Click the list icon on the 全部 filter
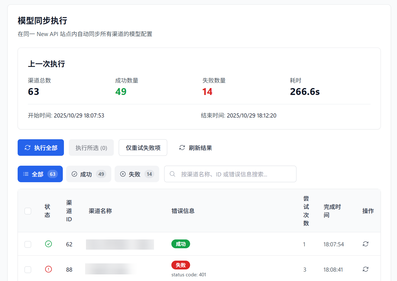This screenshot has height=281, width=397. (26, 174)
